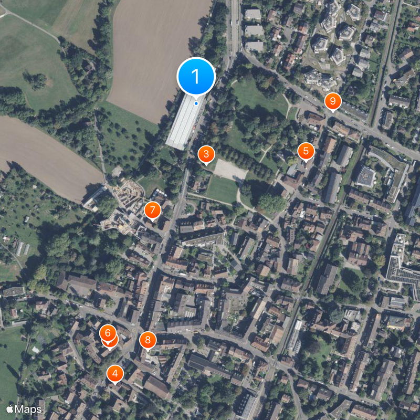420x420 pixels.
Task: Tap the small blue location dot
Action: [196, 103]
